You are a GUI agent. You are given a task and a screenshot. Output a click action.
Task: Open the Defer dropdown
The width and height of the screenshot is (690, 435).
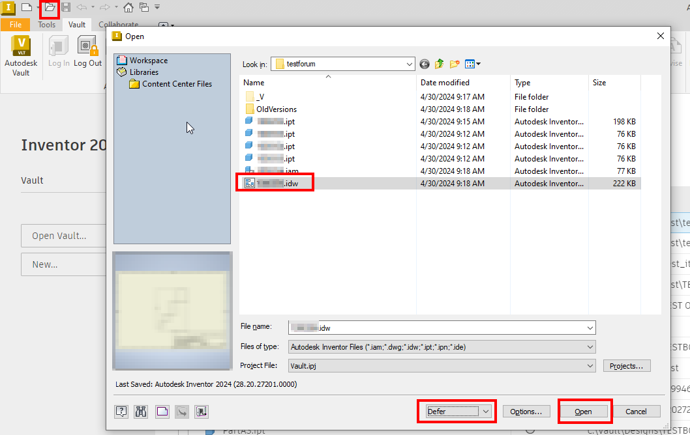(485, 411)
